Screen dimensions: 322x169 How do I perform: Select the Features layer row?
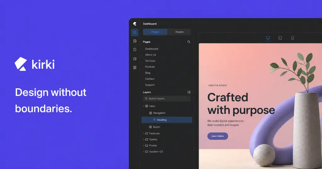coord(167,133)
